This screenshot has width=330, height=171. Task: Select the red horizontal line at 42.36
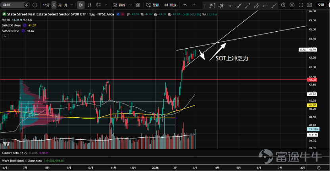[153, 80]
